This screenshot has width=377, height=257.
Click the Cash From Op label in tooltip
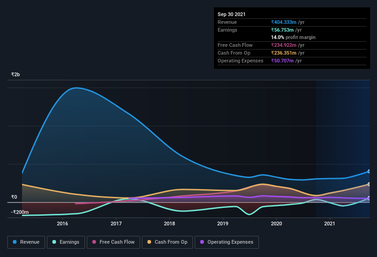click(x=234, y=53)
